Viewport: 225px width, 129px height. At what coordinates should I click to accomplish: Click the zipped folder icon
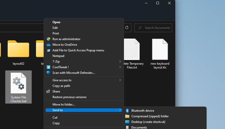(x=127, y=116)
